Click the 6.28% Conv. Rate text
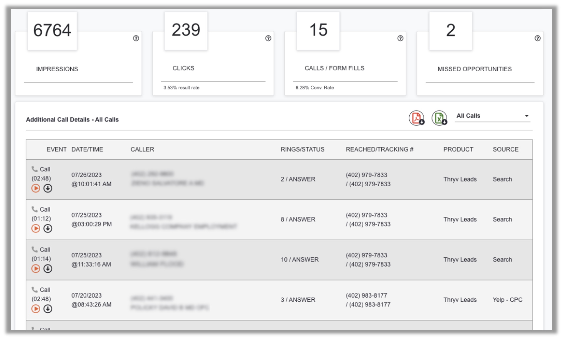 tap(314, 88)
